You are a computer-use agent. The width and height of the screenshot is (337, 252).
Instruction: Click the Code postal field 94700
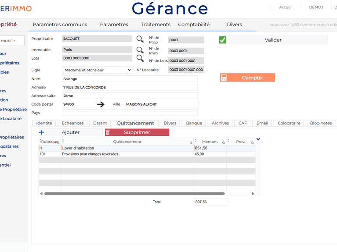pyautogui.click(x=79, y=104)
